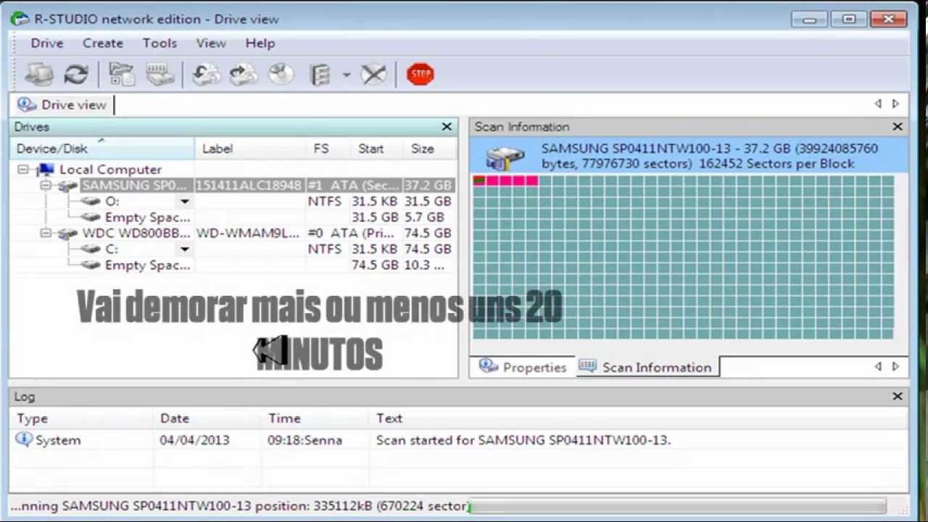
Task: Click the Connect to Remote computer toolbar icon
Action: [39, 74]
